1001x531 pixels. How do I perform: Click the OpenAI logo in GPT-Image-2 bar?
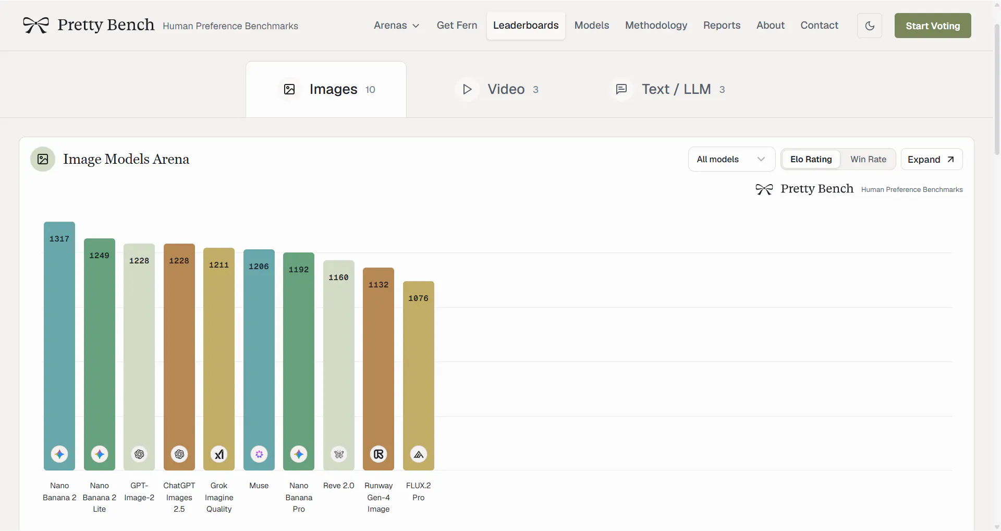point(139,454)
